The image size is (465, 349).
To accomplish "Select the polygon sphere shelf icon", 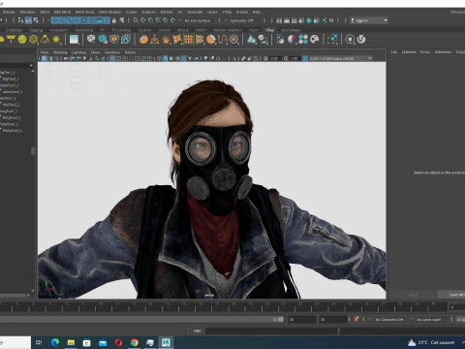I will [22, 40].
